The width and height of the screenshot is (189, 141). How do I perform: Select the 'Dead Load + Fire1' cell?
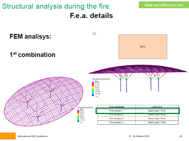(x=157, y=111)
